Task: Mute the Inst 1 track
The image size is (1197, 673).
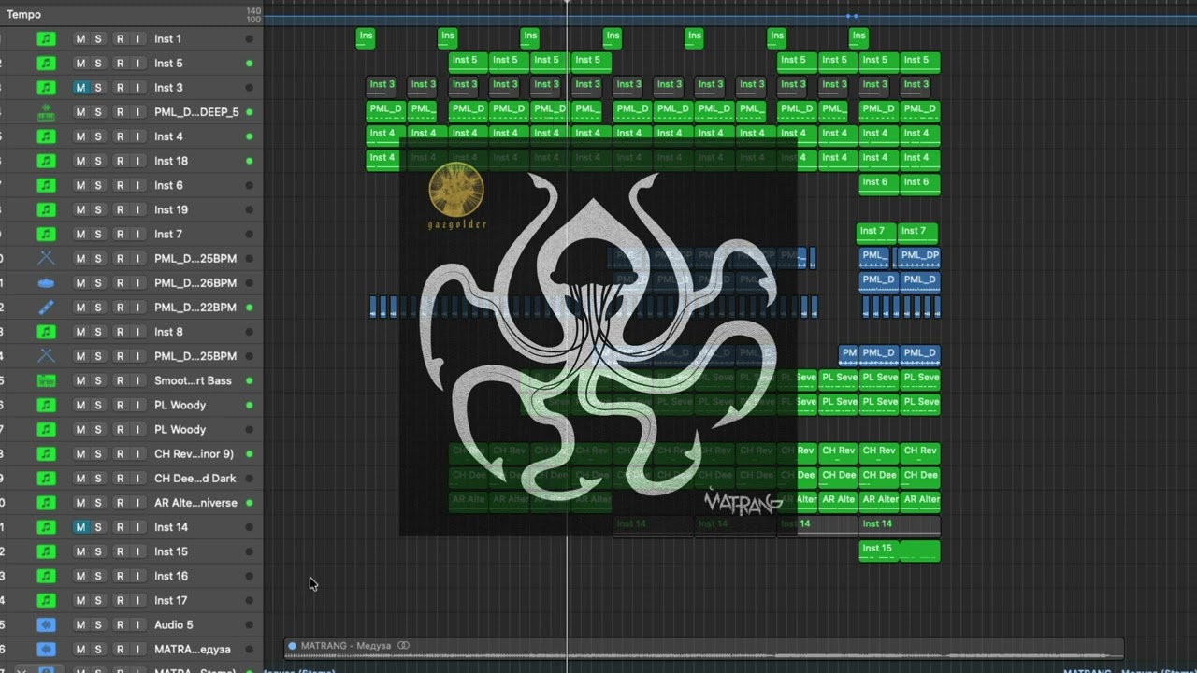Action: click(80, 39)
